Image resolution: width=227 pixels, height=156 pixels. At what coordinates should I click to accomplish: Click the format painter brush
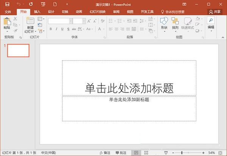tap(15, 31)
